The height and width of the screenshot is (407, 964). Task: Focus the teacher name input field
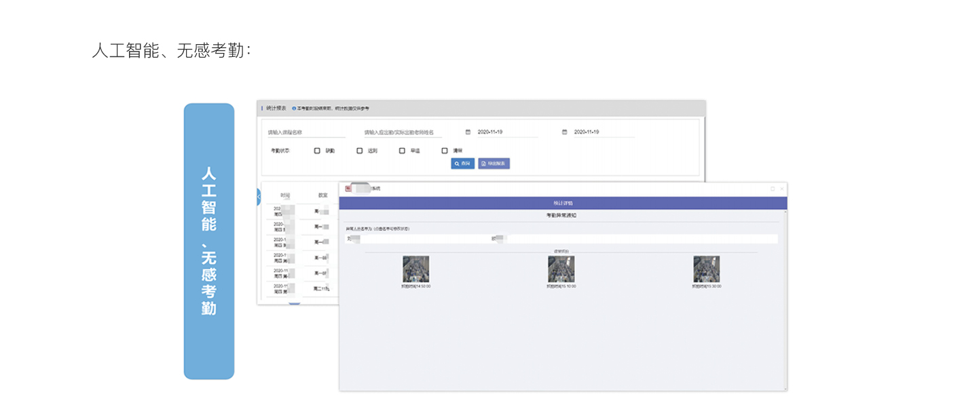pos(402,132)
